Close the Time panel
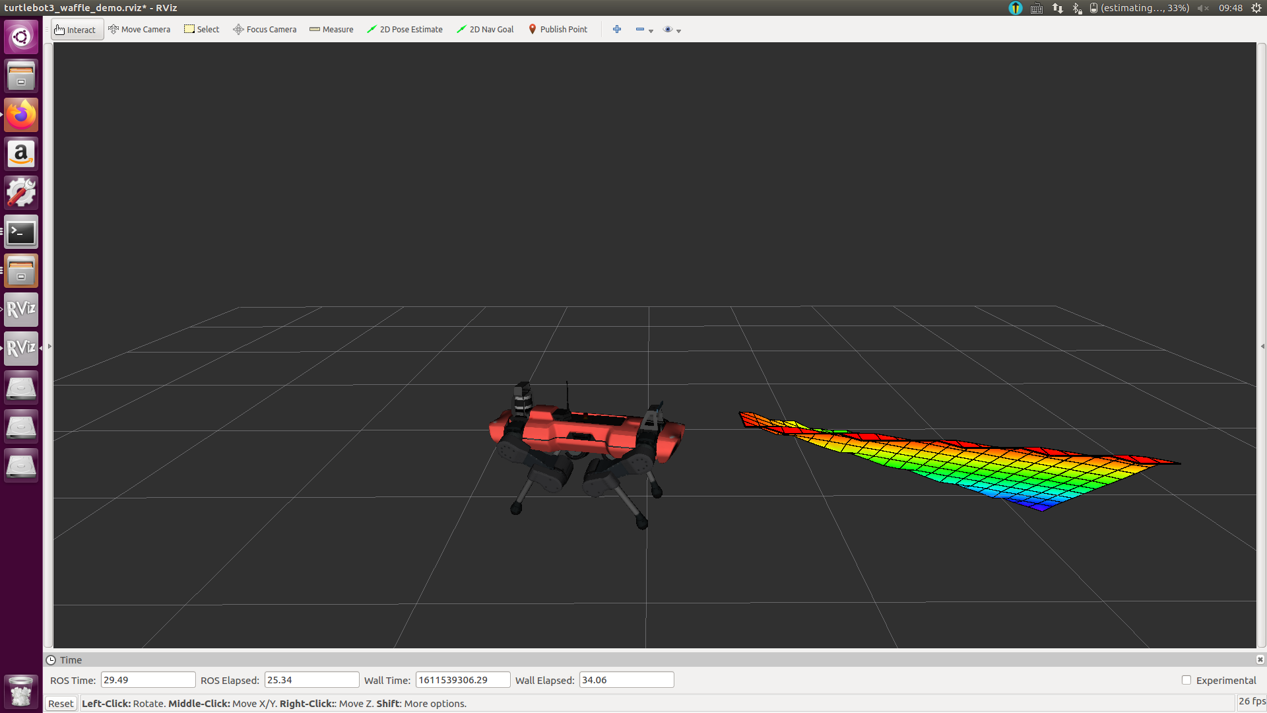 (1260, 660)
